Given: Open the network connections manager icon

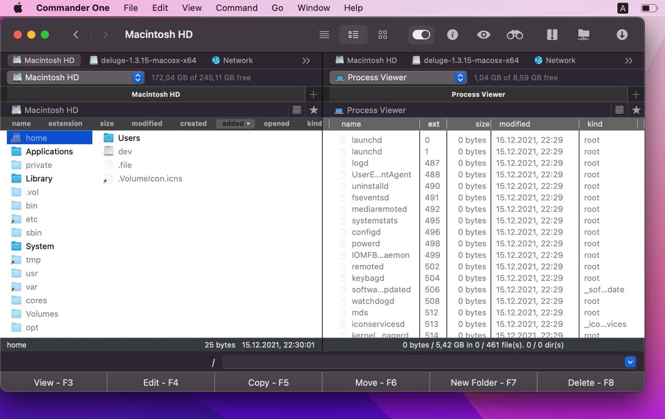Looking at the screenshot, I should coord(583,35).
